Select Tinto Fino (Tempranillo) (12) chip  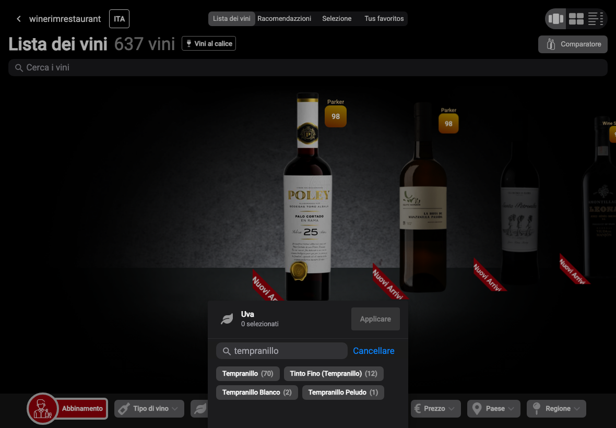(x=334, y=373)
